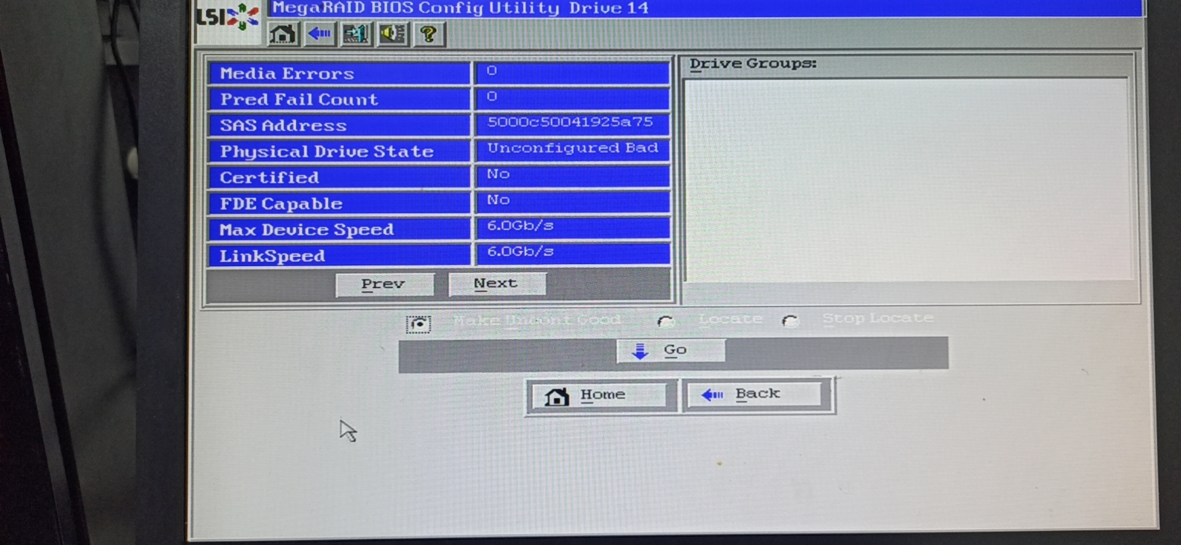
Task: Click the FDE Capable No value
Action: click(498, 200)
